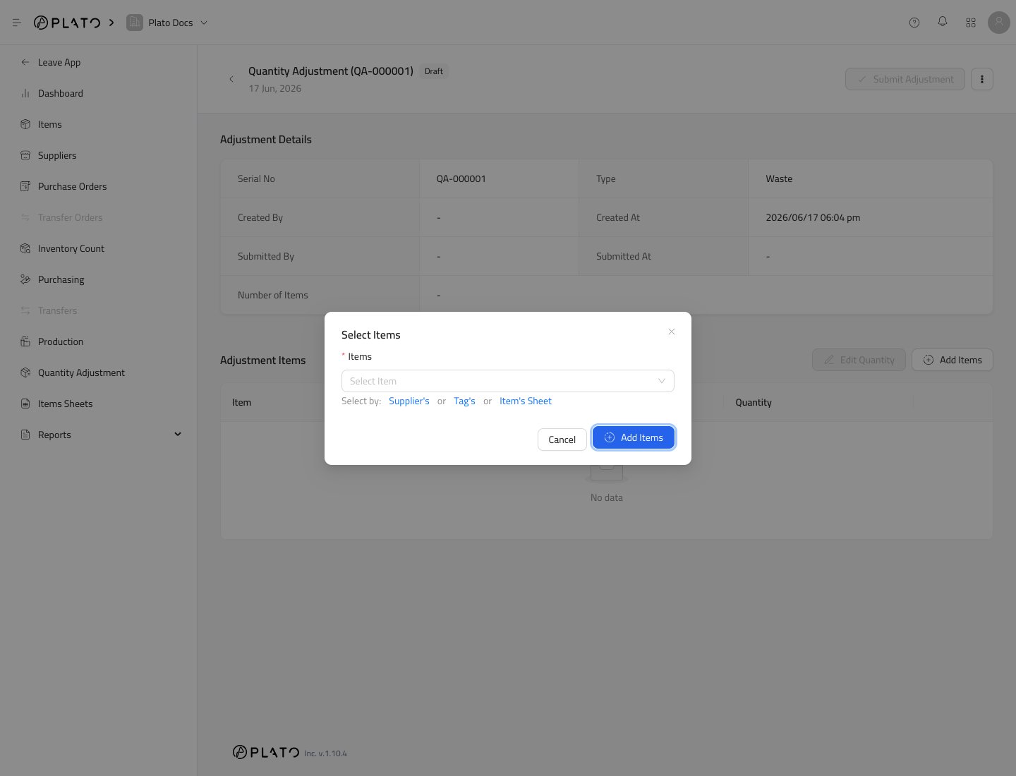Click the Inventory Count icon in the sidebar

click(25, 248)
